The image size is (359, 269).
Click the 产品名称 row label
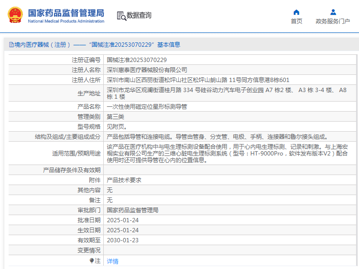pos(89,107)
